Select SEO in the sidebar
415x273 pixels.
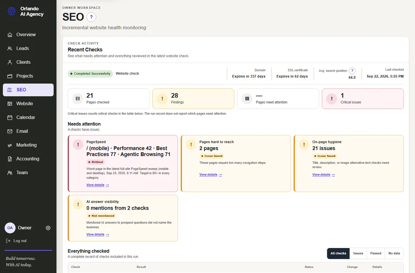[x=28, y=90]
